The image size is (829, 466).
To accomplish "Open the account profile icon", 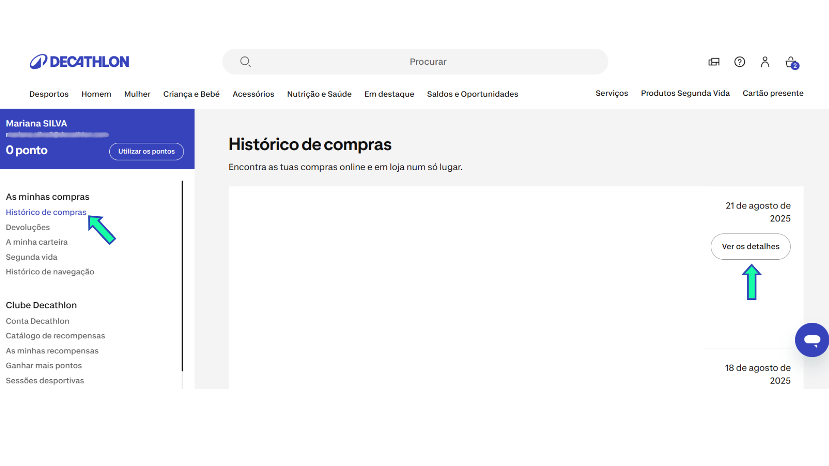I will coord(765,62).
